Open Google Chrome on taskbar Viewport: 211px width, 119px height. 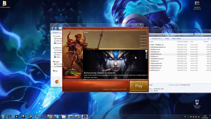(x=50, y=117)
